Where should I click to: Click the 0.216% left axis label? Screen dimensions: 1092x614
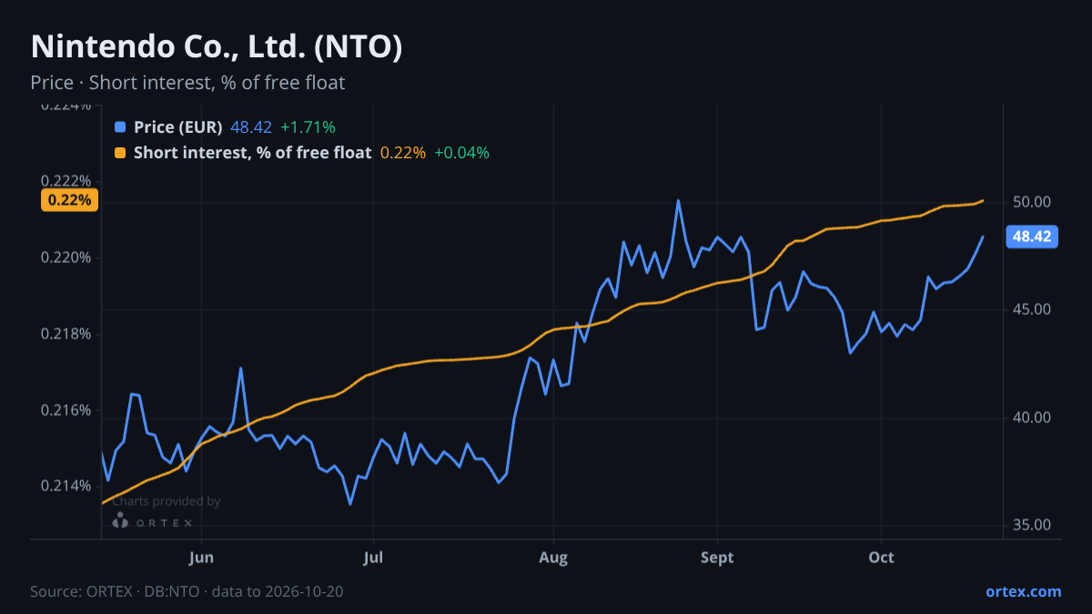point(66,410)
